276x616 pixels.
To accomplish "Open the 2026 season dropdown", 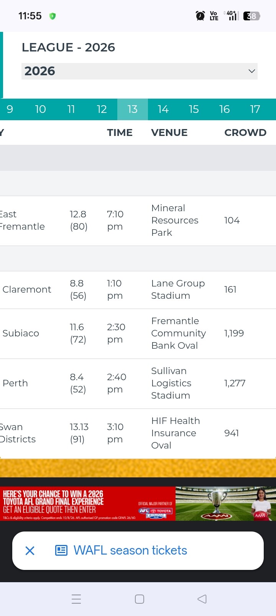I will pos(140,71).
